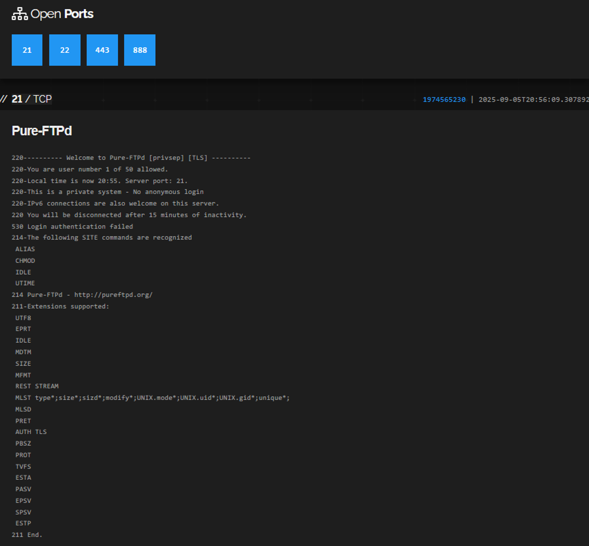The image size is (589, 546).
Task: Select port 888 box
Action: tap(140, 50)
